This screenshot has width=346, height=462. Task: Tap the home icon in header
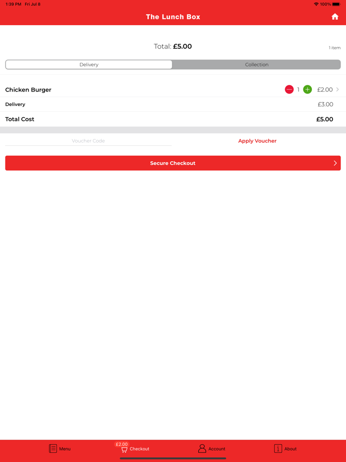pyautogui.click(x=335, y=17)
